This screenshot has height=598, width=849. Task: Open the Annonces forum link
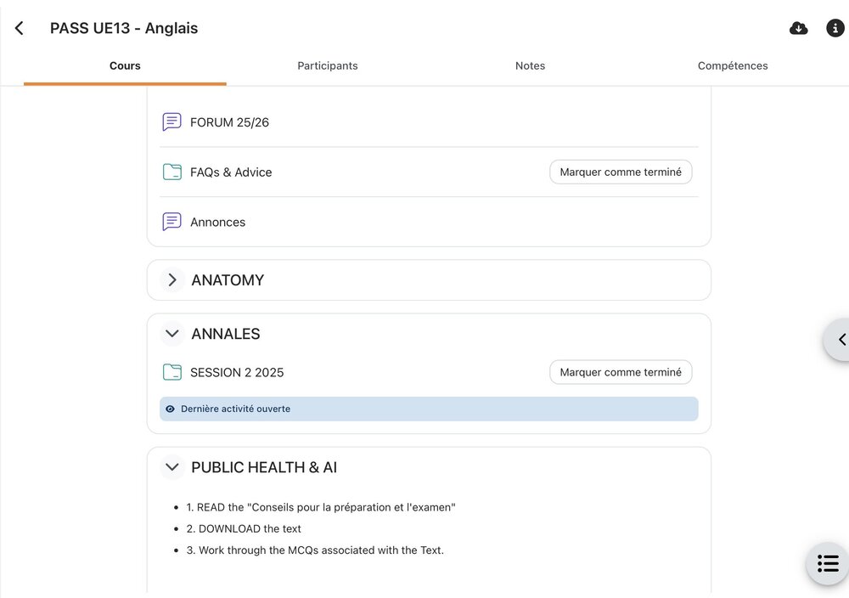pos(217,222)
